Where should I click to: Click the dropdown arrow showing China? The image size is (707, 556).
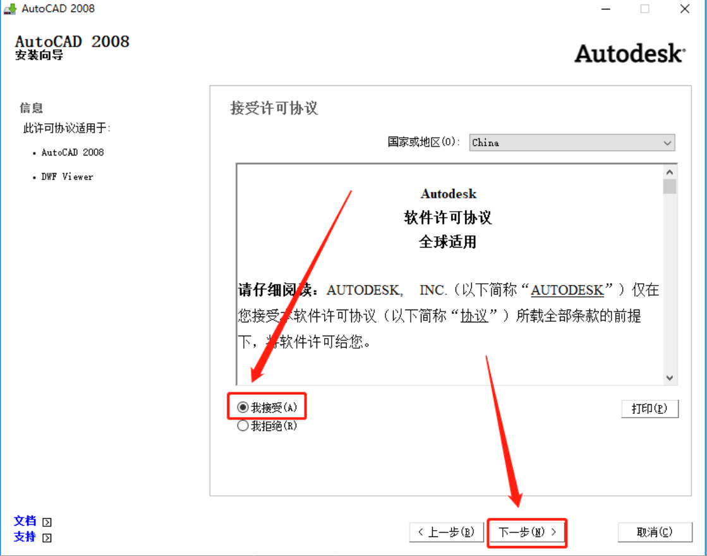[x=667, y=143]
